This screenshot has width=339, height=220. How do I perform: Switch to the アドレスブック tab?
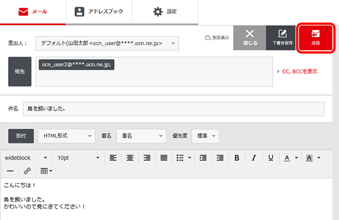click(x=99, y=12)
